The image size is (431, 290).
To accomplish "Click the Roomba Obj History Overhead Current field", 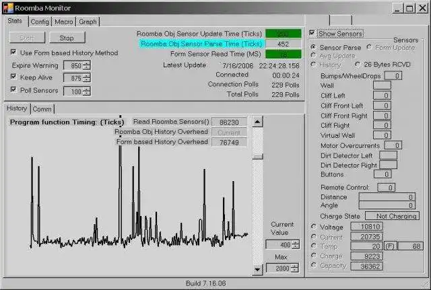I will point(229,133).
